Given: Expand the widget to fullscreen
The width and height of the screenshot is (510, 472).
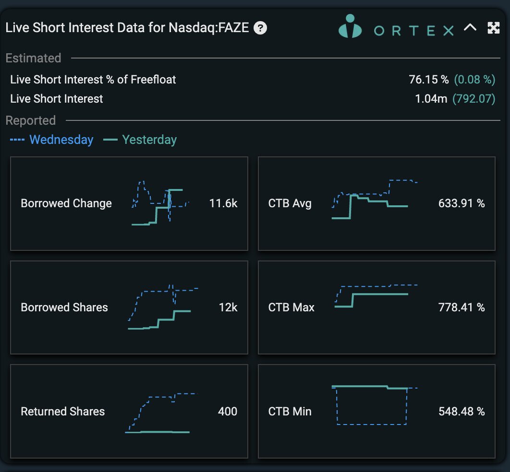Looking at the screenshot, I should pos(493,28).
